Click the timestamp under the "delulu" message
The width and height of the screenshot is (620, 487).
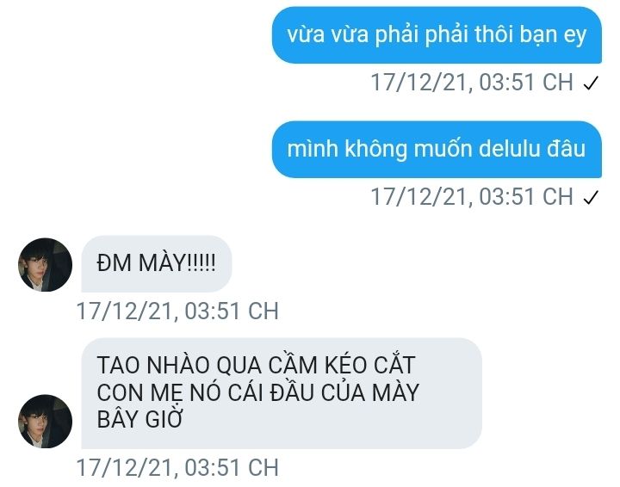[472, 197]
